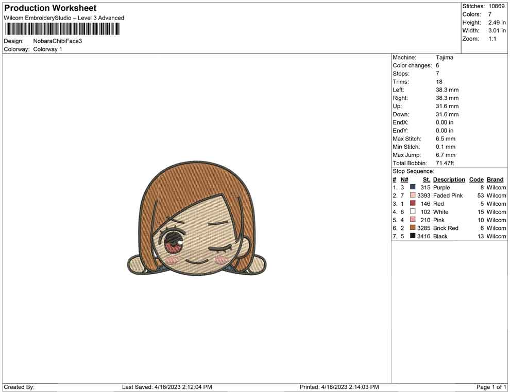The image size is (510, 392).
Task: Click the Brand column header
Action: pyautogui.click(x=495, y=179)
